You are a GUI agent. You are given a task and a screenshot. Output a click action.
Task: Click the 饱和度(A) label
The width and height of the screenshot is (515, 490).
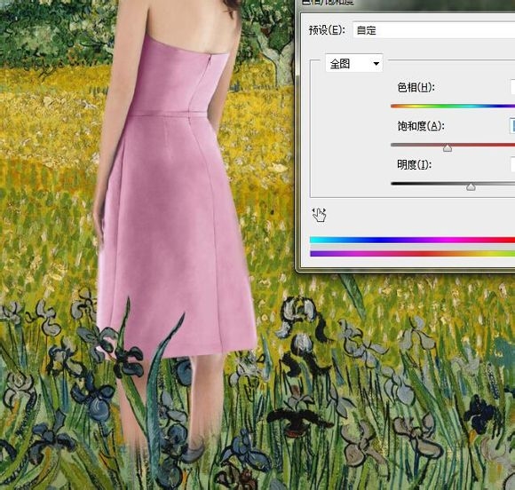[x=420, y=126]
